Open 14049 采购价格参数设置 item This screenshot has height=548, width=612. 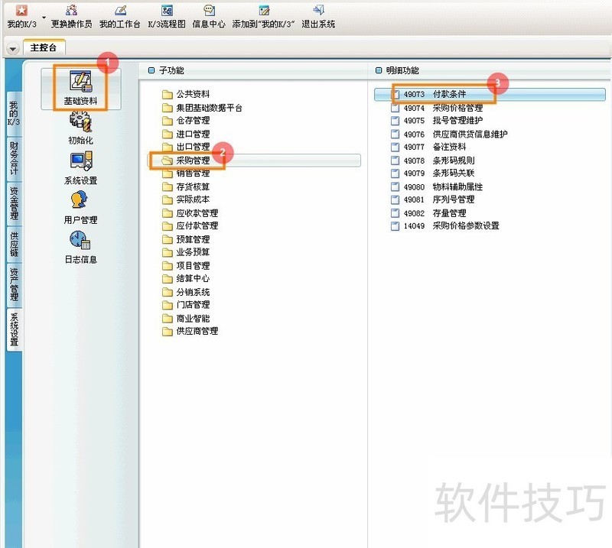pyautogui.click(x=451, y=226)
